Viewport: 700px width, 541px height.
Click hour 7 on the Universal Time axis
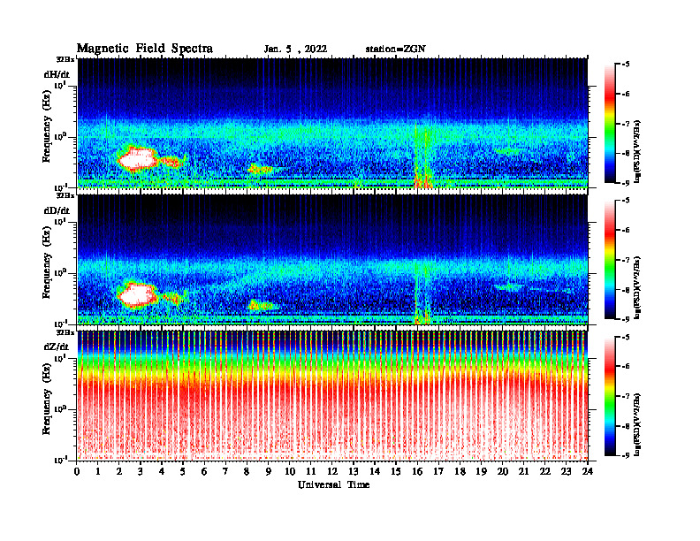coord(225,471)
